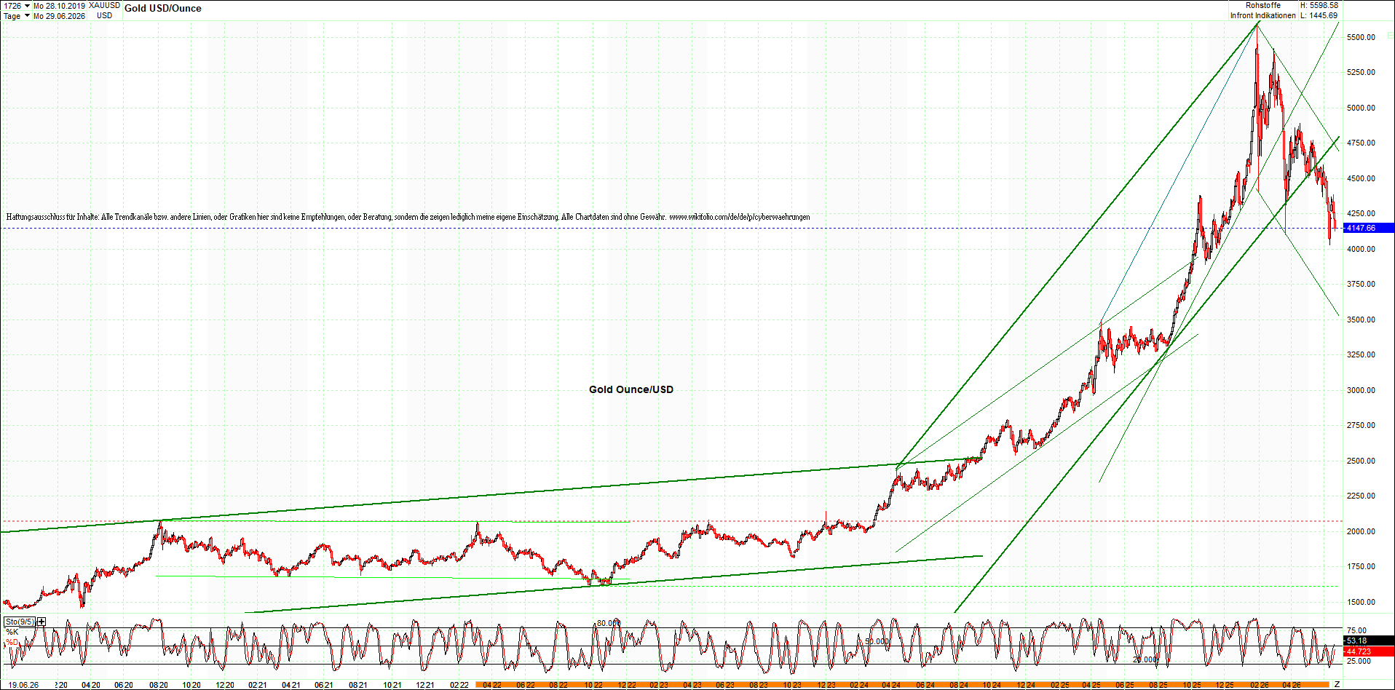Add indicator with plus icon beside Sto(9/5)

point(42,622)
